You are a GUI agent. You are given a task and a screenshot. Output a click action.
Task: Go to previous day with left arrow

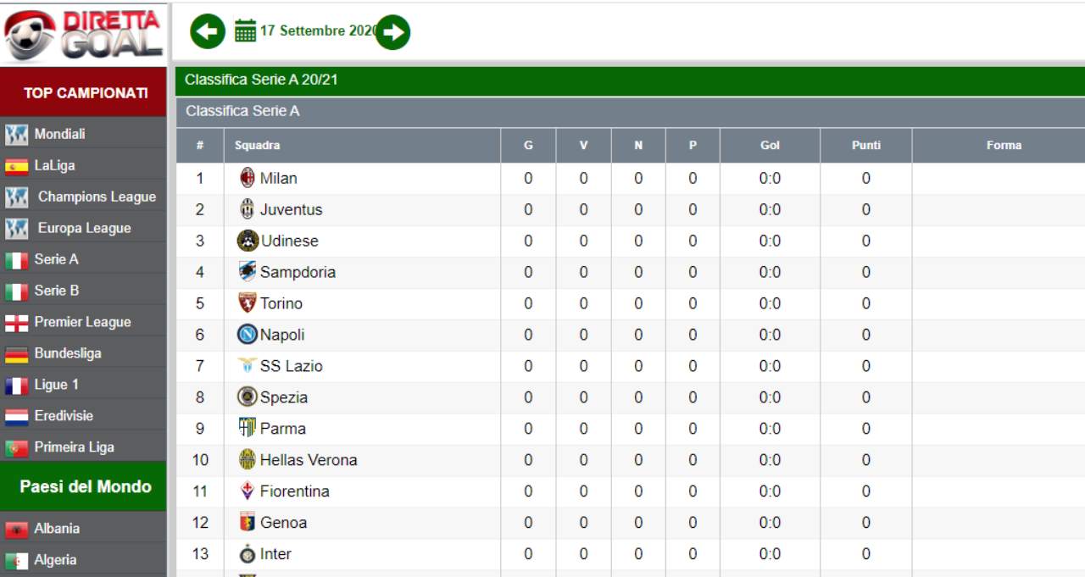[x=208, y=32]
